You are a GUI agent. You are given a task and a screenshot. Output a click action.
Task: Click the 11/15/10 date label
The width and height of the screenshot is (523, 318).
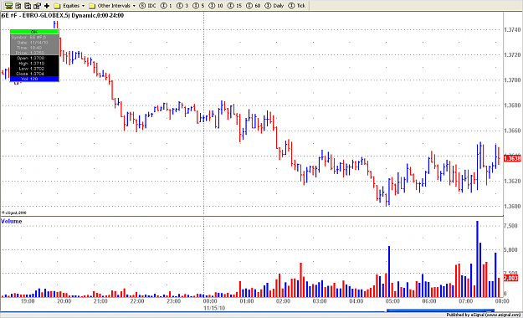pyautogui.click(x=214, y=308)
